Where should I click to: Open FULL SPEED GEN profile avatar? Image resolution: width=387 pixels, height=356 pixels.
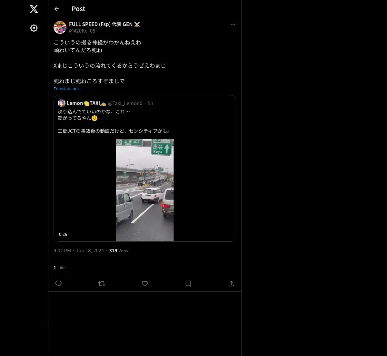tap(60, 27)
